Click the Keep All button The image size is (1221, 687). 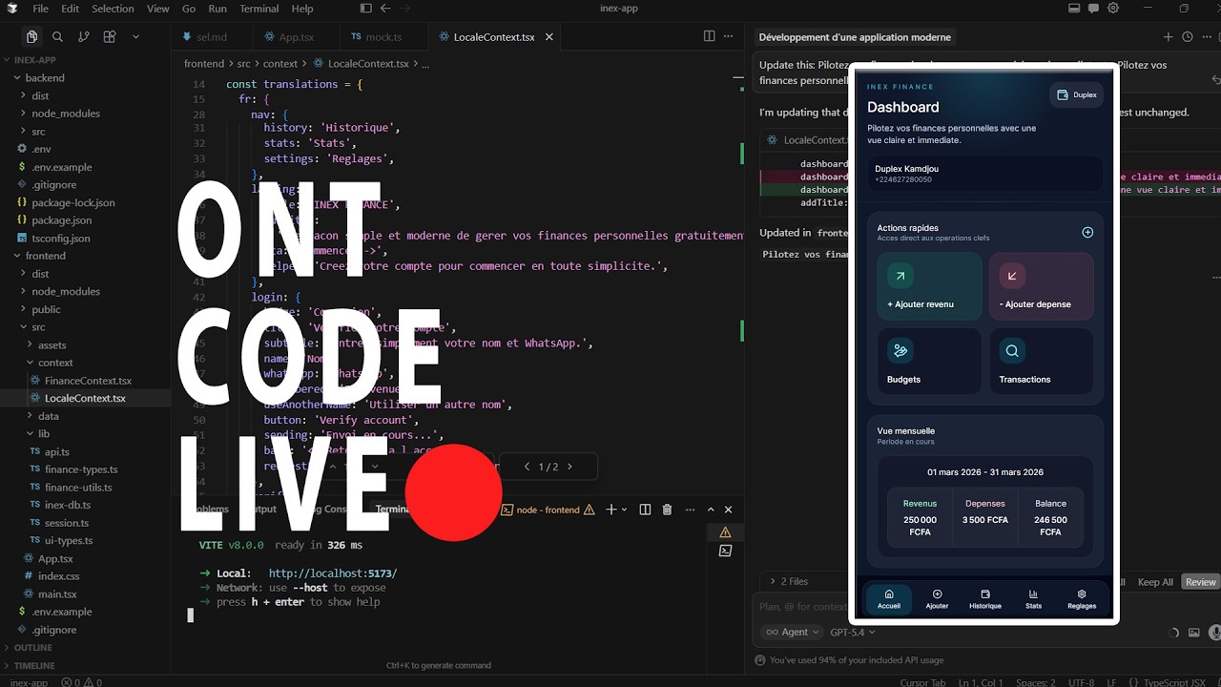coord(1155,582)
